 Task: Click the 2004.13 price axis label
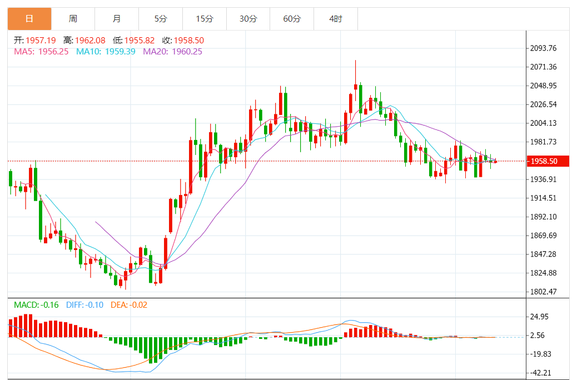(543, 123)
